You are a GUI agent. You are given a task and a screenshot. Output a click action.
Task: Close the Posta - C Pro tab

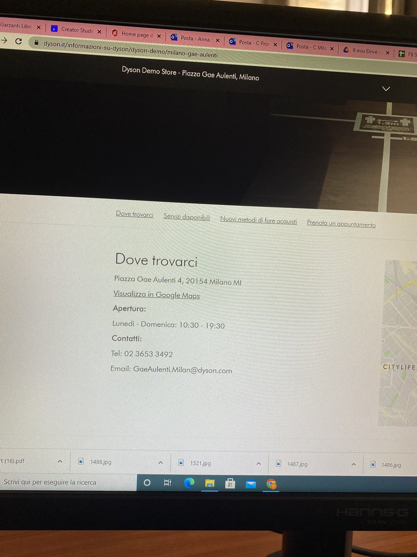tap(275, 45)
